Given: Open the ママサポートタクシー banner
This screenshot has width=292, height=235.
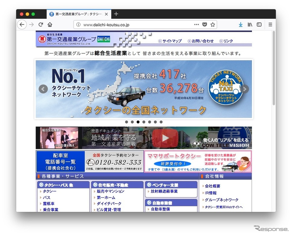Looking at the screenshot, I should (198, 162).
